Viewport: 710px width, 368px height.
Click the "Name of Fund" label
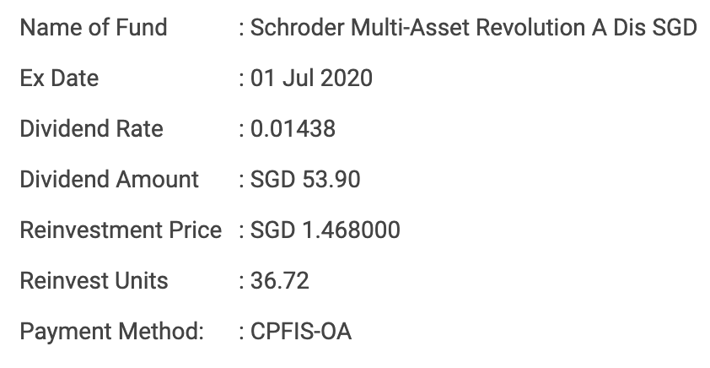pos(94,28)
